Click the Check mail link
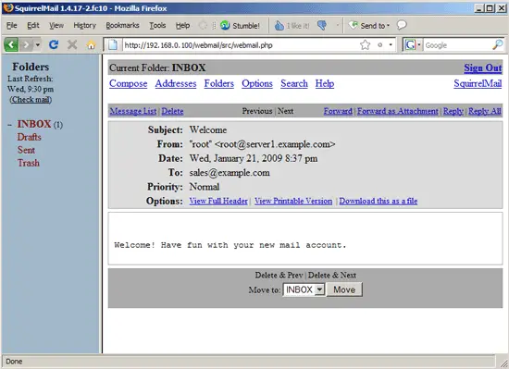Image resolution: width=509 pixels, height=369 pixels. 31,100
